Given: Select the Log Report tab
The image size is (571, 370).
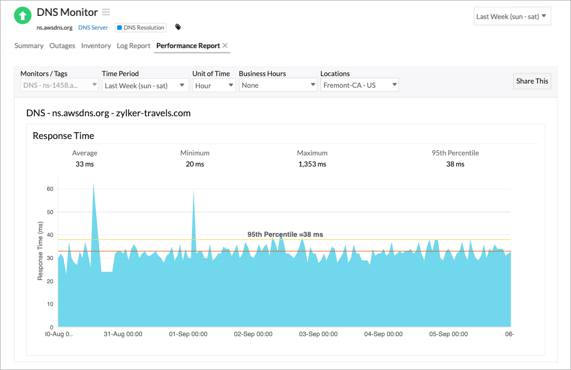Looking at the screenshot, I should [133, 45].
